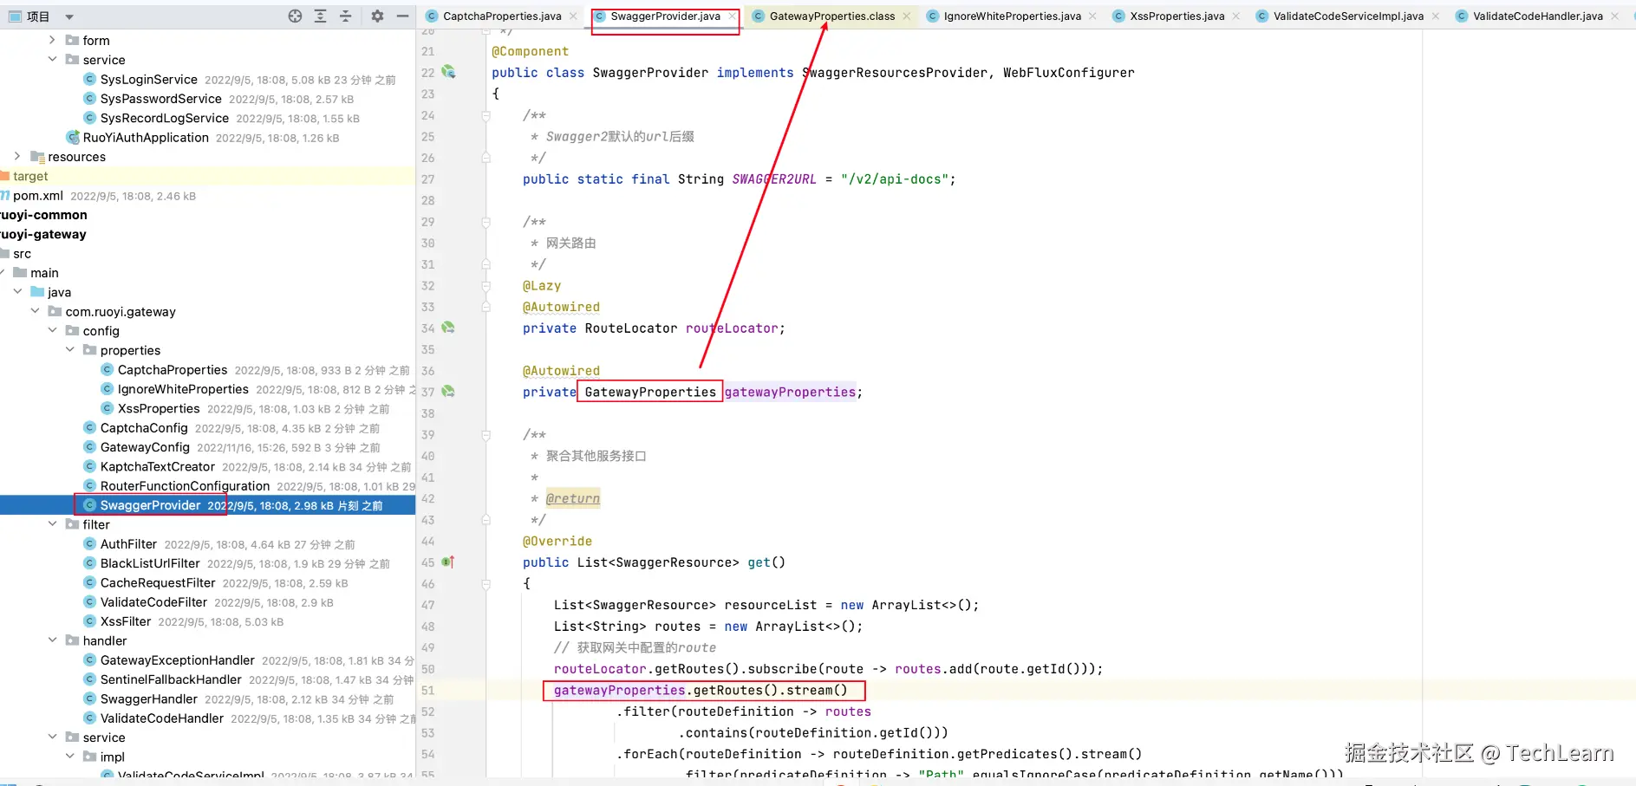
Task: Close the IgnoreWhiteProperties.java tab
Action: pyautogui.click(x=1092, y=16)
